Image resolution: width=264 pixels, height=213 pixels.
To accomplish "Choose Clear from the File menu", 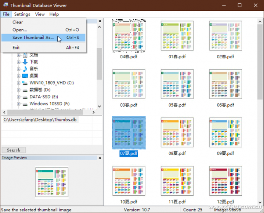I will click(x=43, y=22).
